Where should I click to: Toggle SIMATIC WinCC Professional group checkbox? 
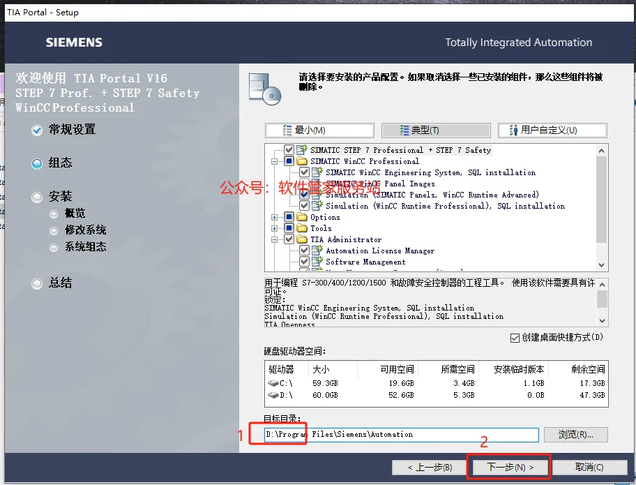(x=289, y=161)
